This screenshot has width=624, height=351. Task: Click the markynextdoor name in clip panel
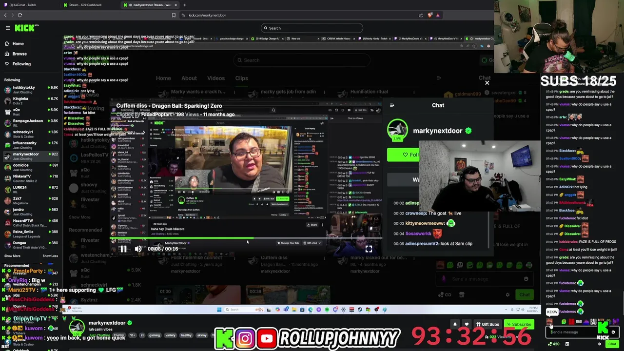(x=437, y=131)
